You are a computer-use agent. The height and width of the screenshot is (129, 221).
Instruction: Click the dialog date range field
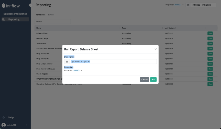point(113,62)
